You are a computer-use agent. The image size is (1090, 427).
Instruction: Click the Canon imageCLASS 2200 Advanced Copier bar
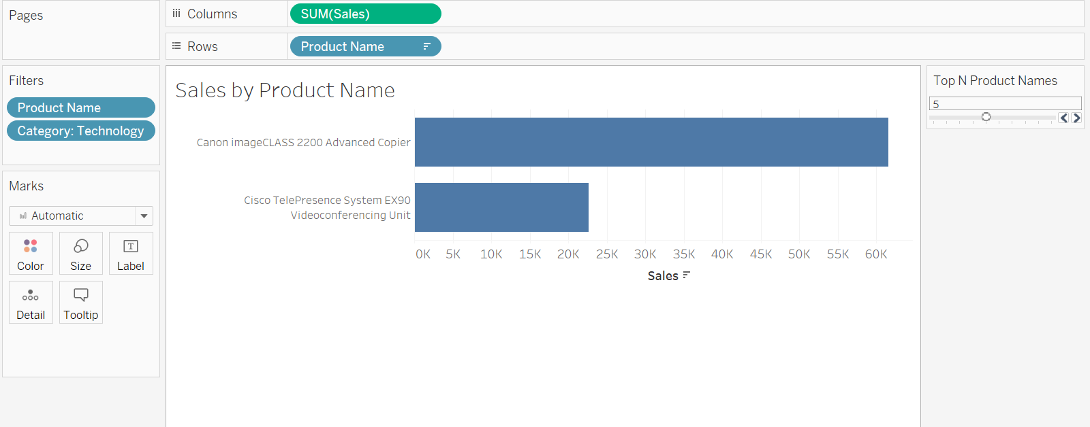(x=651, y=142)
